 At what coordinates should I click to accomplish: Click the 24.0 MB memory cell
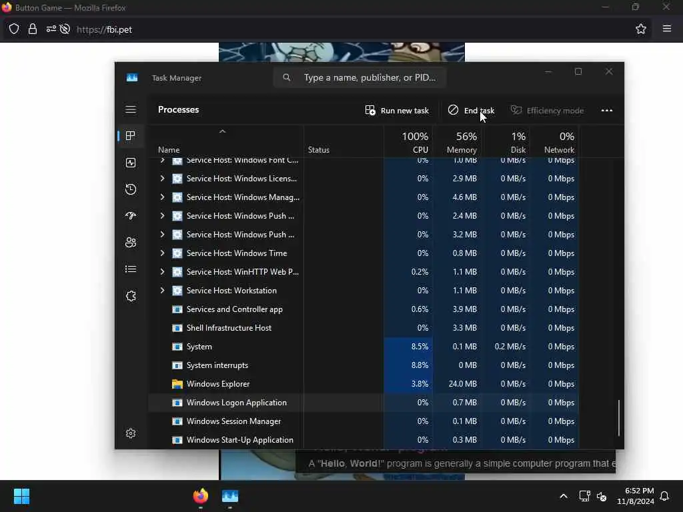[458, 384]
